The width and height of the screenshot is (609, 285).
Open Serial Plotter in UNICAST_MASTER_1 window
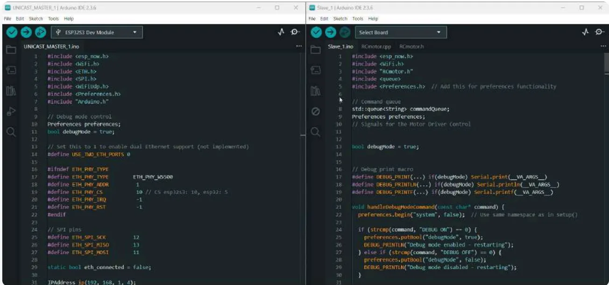point(281,32)
